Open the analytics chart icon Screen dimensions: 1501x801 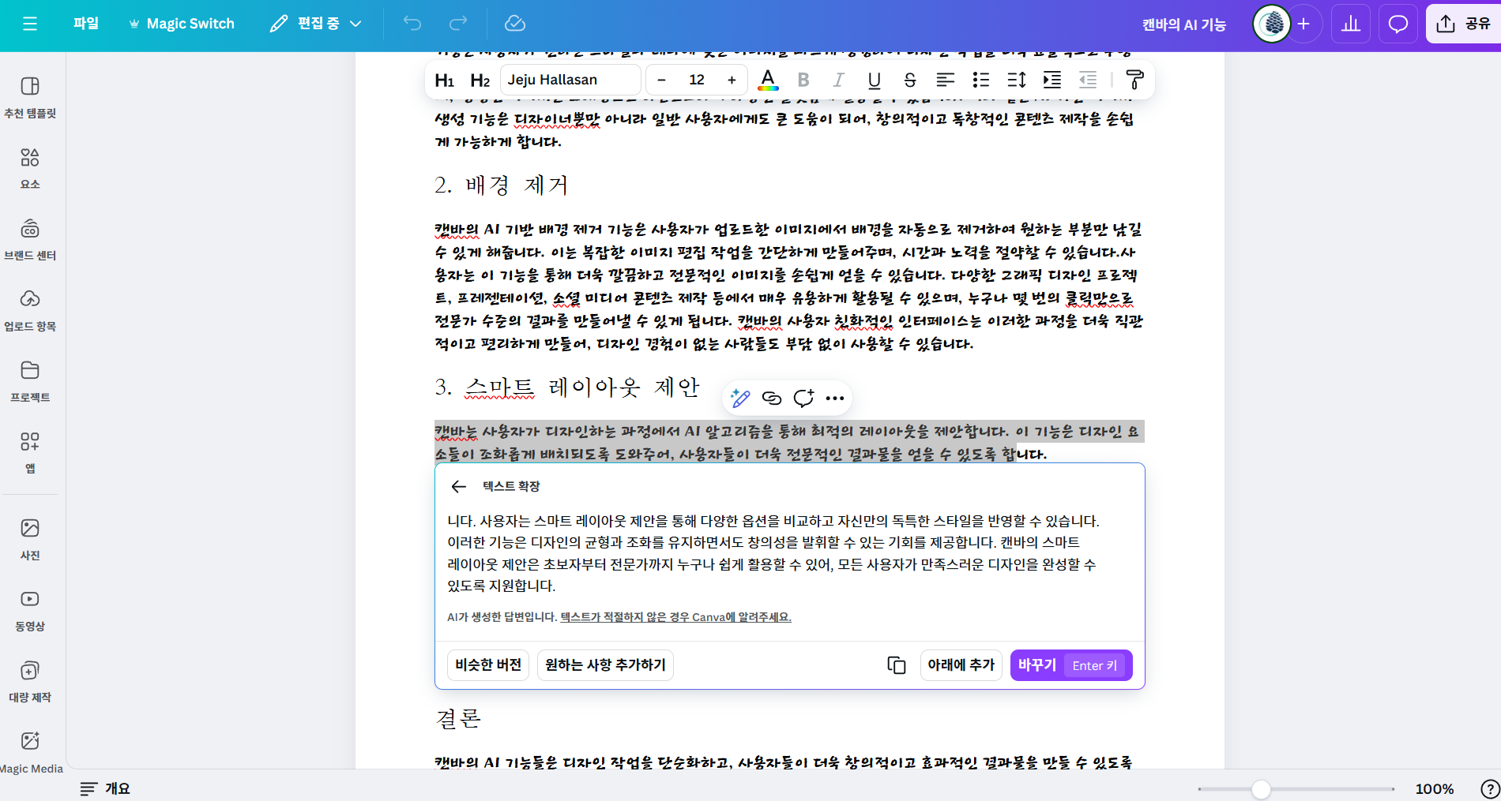pos(1351,24)
